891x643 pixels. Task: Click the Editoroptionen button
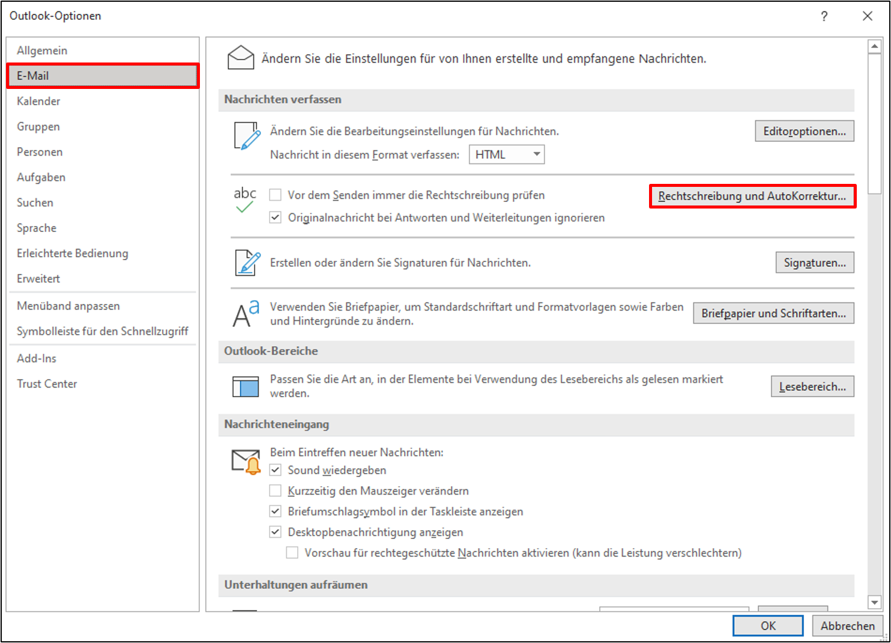[x=805, y=131]
